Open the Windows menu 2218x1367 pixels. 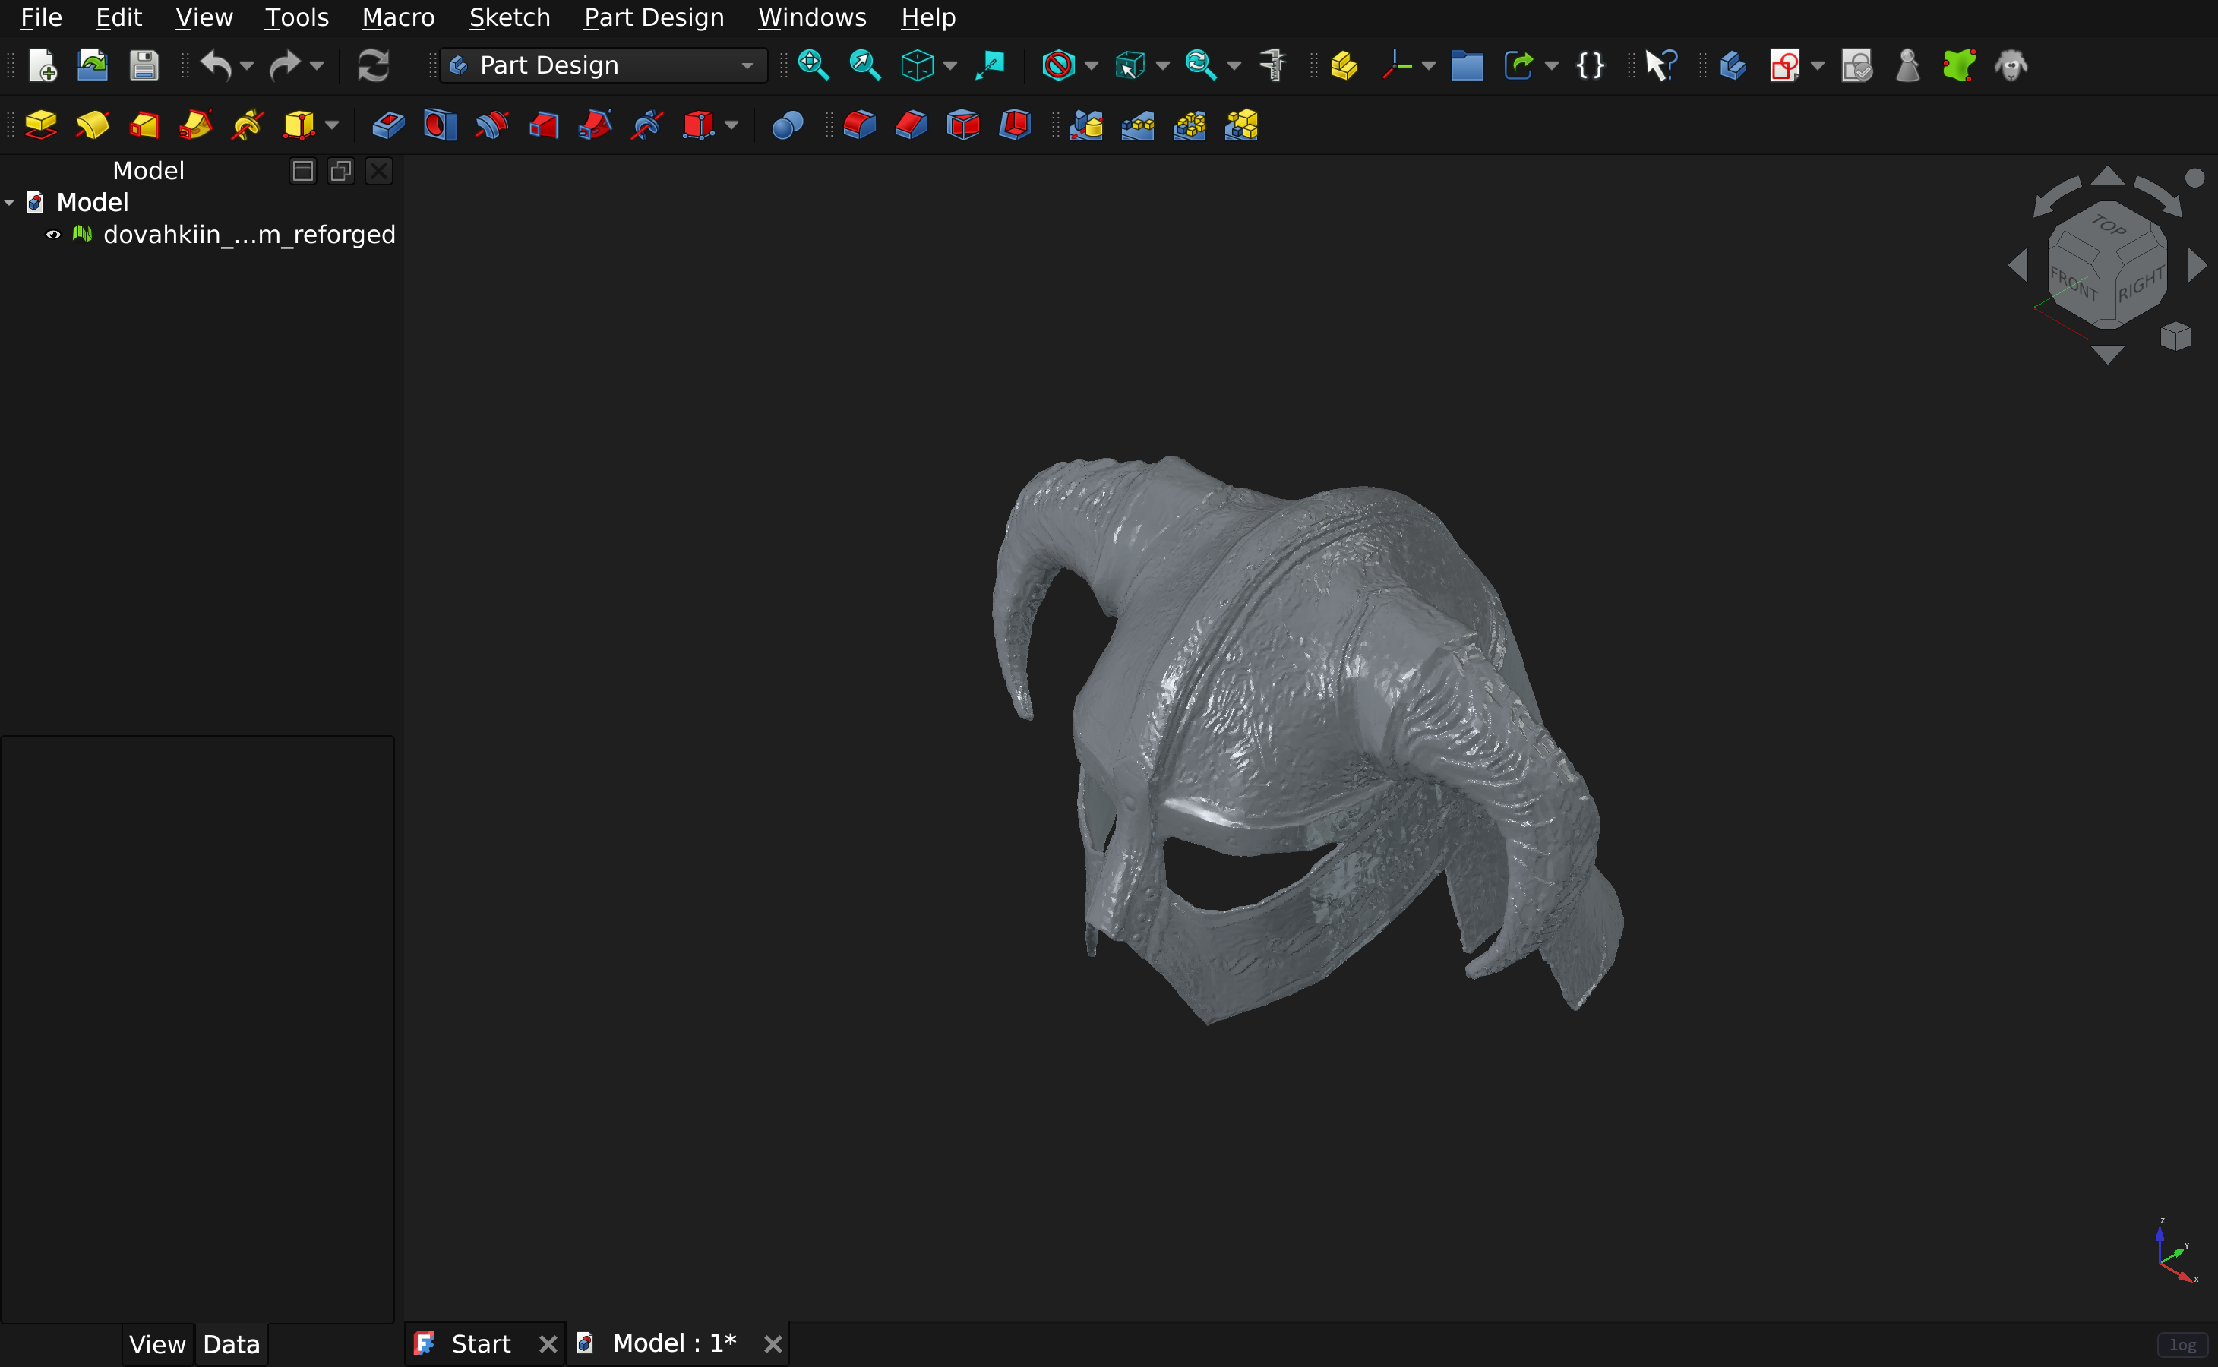click(x=812, y=17)
